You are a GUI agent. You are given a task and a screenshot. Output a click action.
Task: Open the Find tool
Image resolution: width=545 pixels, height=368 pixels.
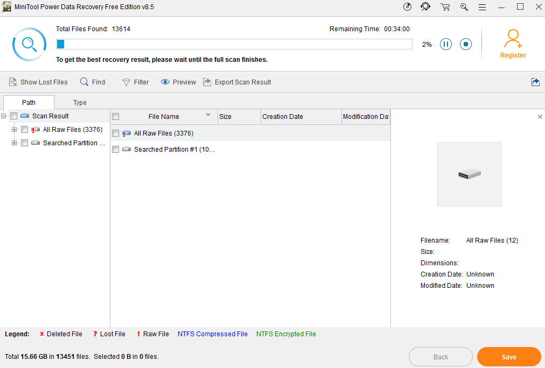click(93, 82)
